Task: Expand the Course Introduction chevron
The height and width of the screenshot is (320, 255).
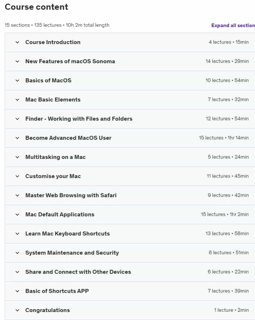Action: point(17,42)
